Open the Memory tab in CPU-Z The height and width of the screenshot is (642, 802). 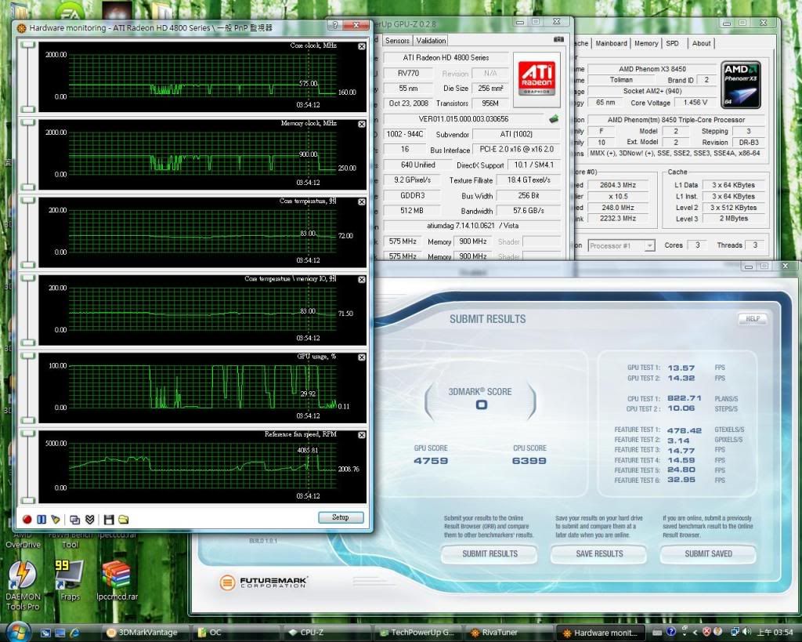coord(646,44)
